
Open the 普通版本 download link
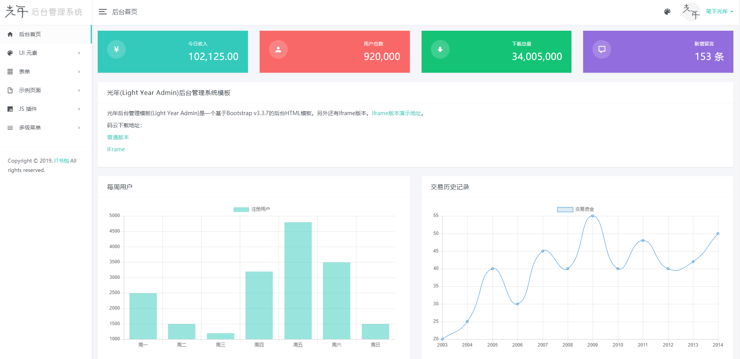point(118,137)
